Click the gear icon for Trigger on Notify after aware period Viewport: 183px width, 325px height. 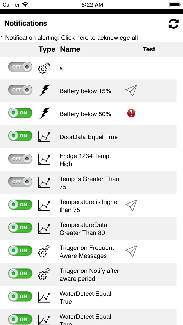[44, 274]
